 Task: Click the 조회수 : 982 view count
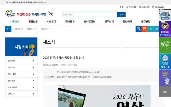(72, 65)
